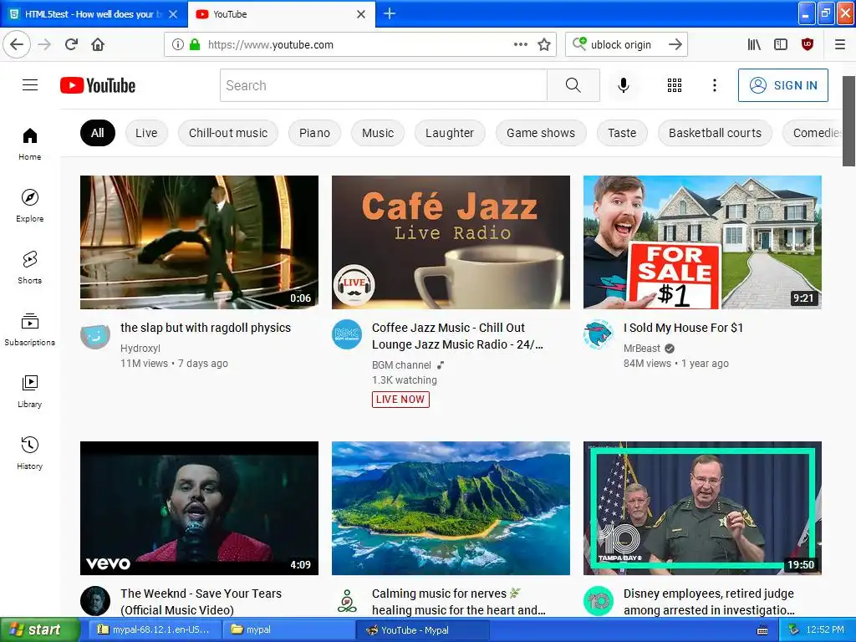Open 'the slap but with ragdoll physics' title

[x=206, y=328]
